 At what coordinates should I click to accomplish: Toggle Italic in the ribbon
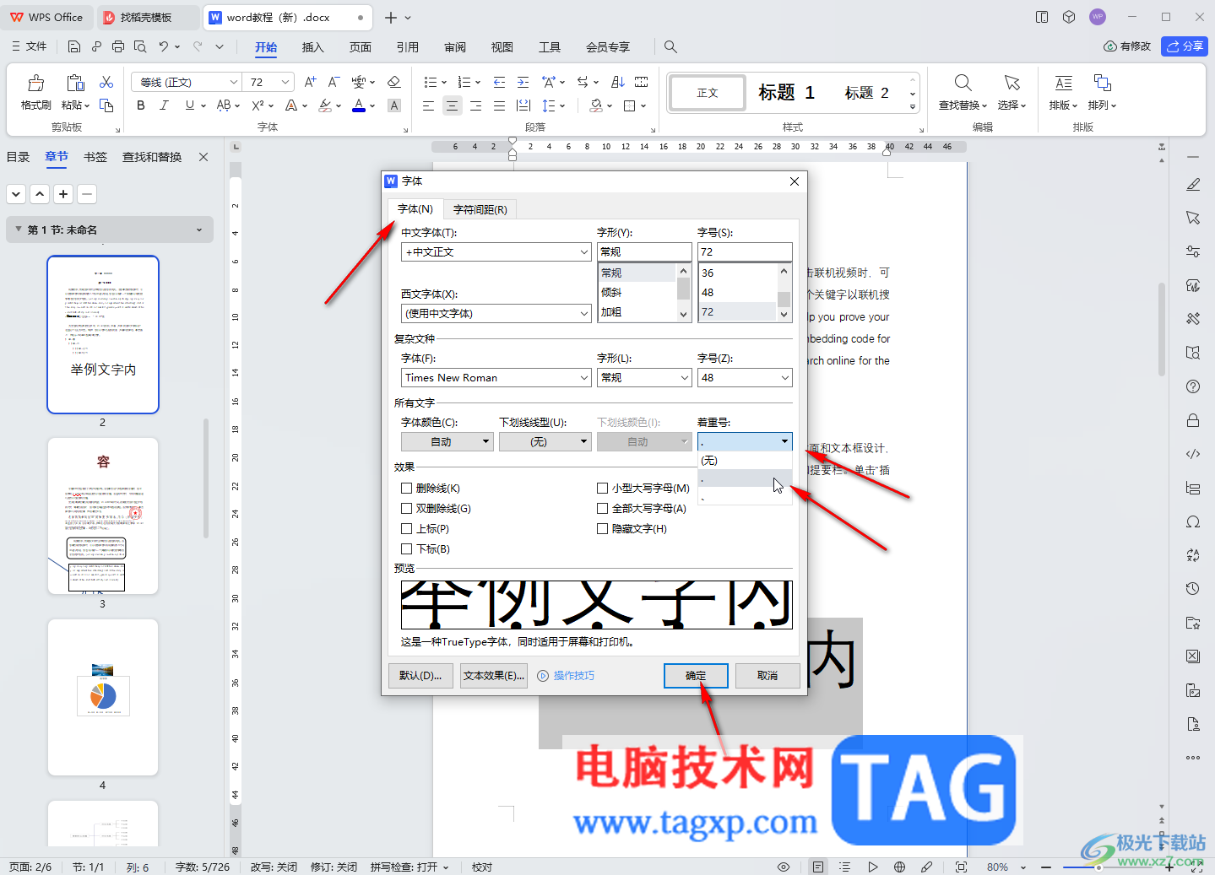click(164, 105)
